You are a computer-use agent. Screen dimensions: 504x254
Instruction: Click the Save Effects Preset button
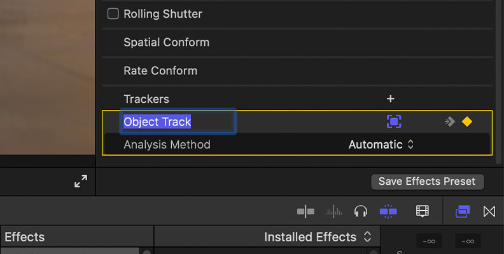pos(428,182)
